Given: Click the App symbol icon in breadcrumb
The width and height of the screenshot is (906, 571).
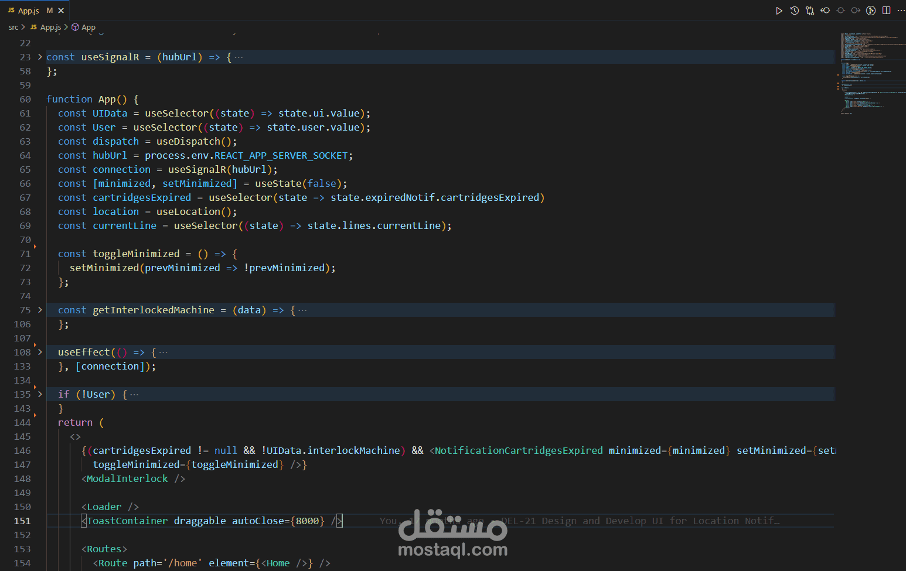Looking at the screenshot, I should click(x=75, y=27).
